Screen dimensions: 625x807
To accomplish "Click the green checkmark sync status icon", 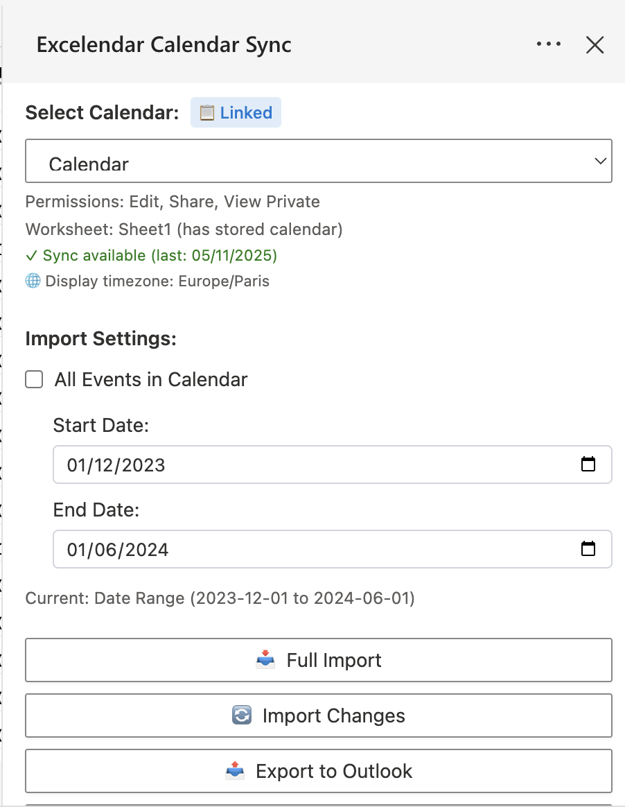I will pos(30,255).
